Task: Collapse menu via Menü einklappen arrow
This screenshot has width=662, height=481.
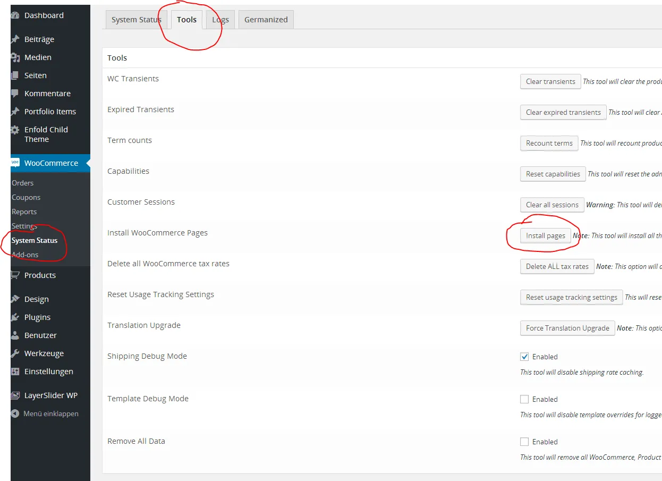Action: tap(15, 414)
